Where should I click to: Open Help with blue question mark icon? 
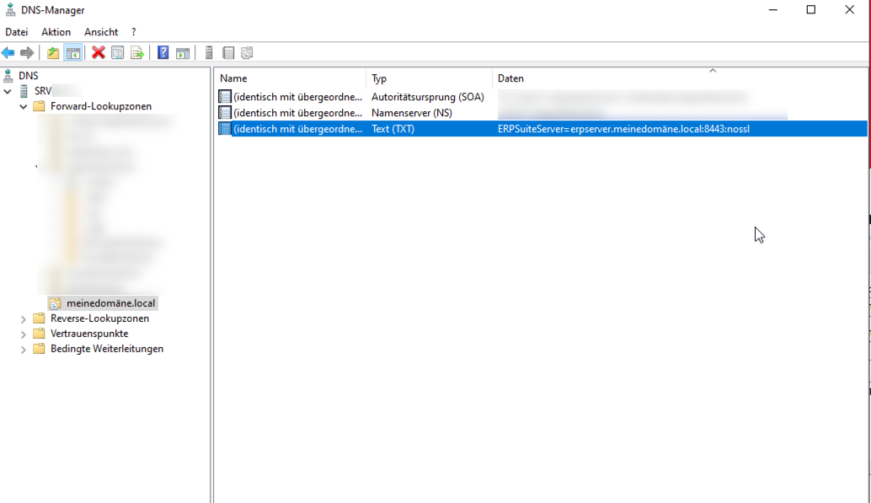(163, 53)
